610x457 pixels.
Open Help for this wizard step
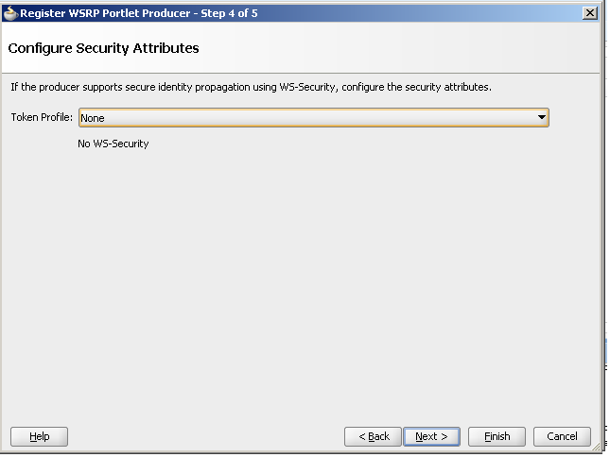pos(40,437)
